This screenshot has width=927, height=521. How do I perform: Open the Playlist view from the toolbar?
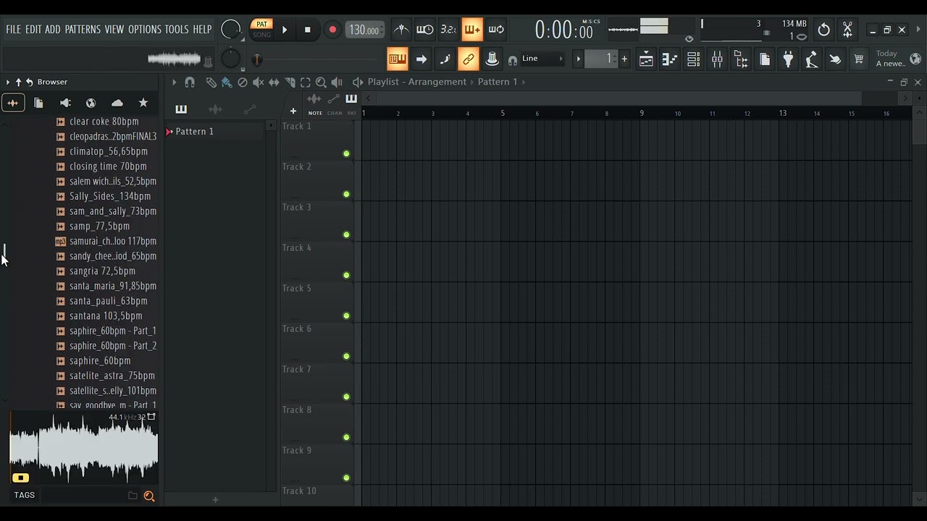point(646,59)
